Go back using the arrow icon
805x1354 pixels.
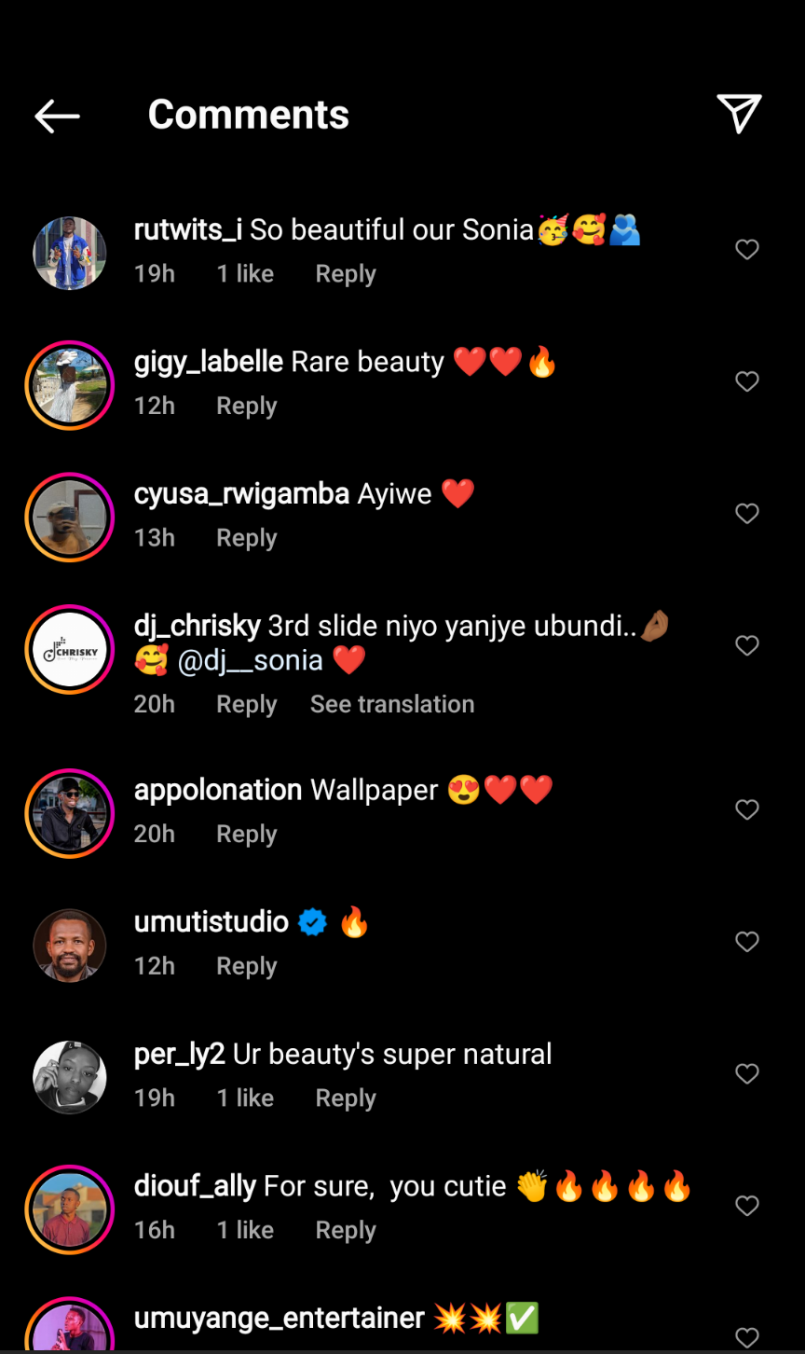(x=57, y=116)
